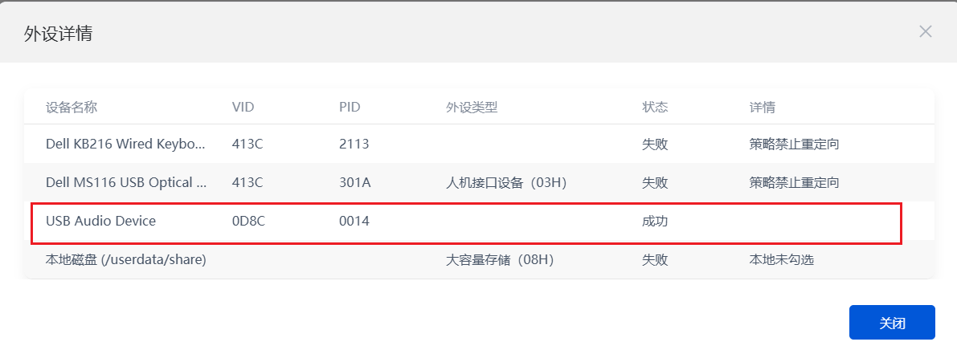The image size is (957, 350).
Task: Click the 详情 column header
Action: (762, 107)
